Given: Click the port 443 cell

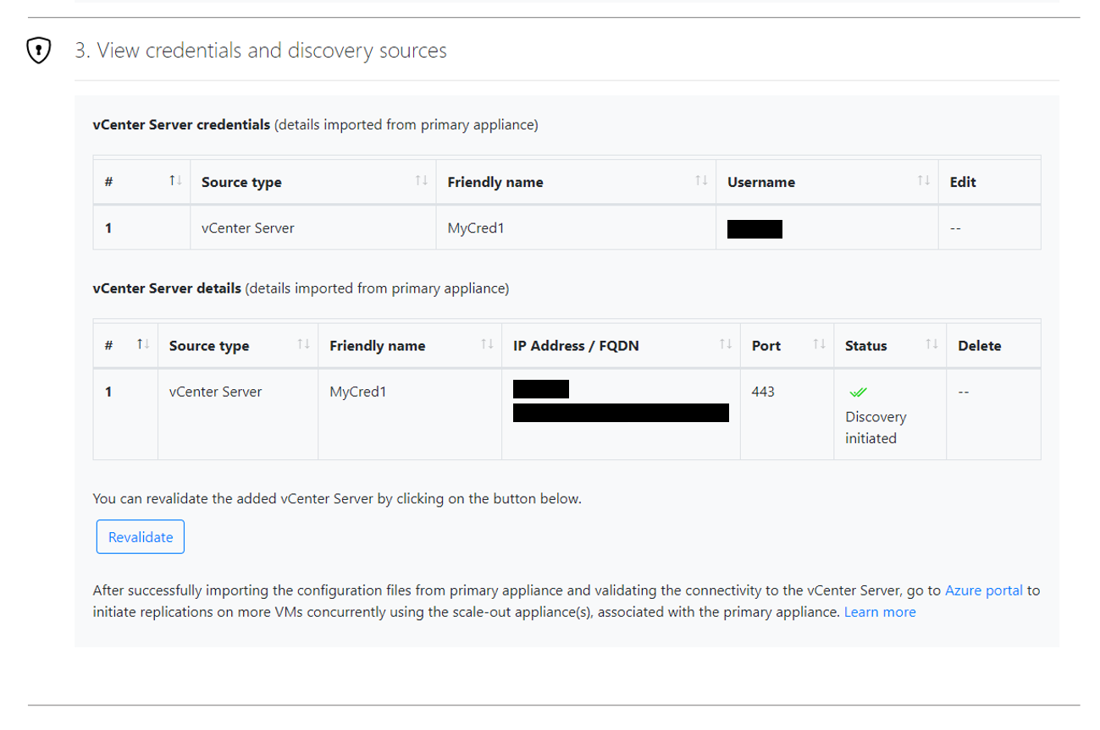Looking at the screenshot, I should click(763, 392).
